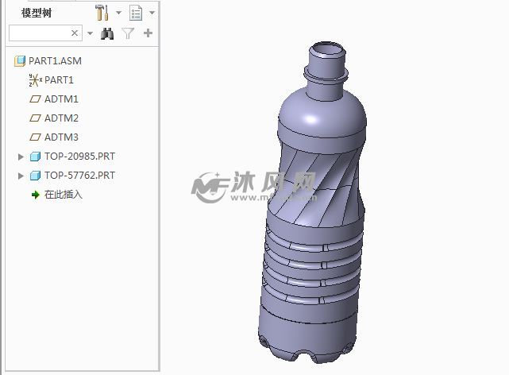Click the model tree search input field
This screenshot has width=509, height=375.
pyautogui.click(x=40, y=33)
